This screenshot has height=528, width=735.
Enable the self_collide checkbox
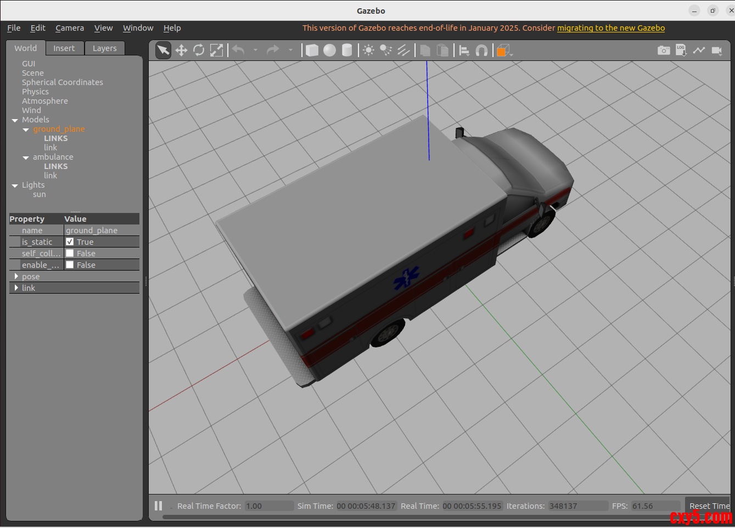(x=70, y=254)
